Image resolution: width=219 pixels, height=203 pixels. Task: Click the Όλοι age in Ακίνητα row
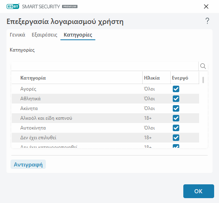tap(149, 108)
